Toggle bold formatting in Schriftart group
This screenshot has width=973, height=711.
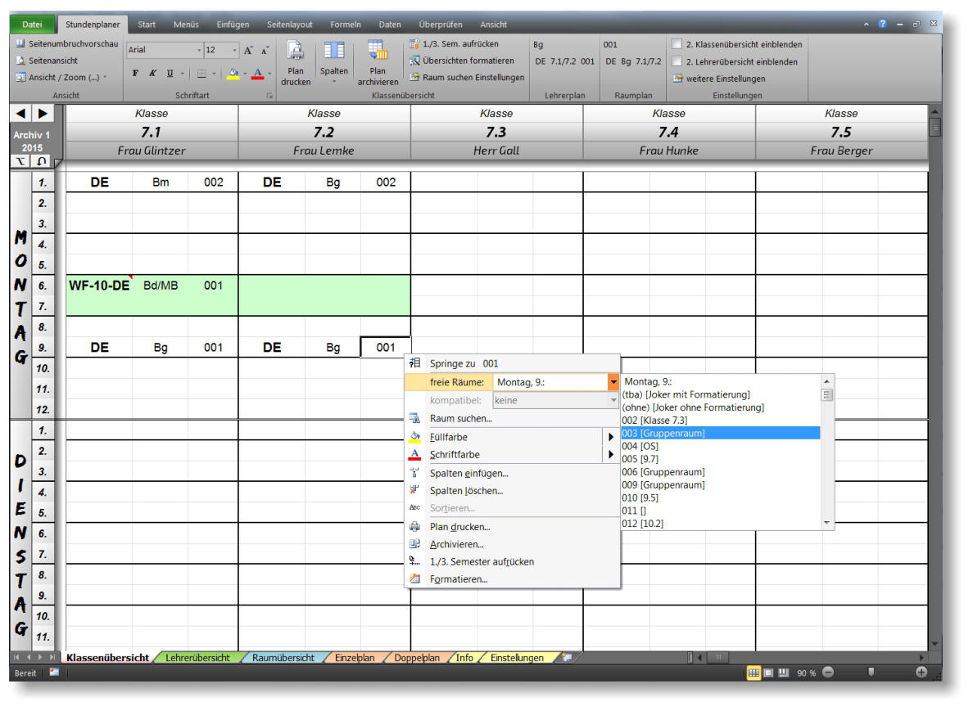[x=135, y=74]
